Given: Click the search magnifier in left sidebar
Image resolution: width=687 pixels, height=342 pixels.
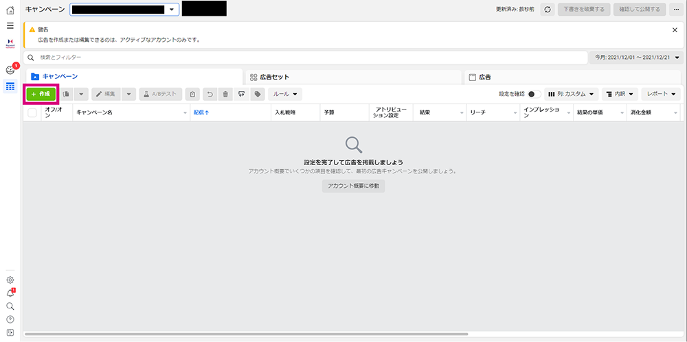Looking at the screenshot, I should coord(10,306).
